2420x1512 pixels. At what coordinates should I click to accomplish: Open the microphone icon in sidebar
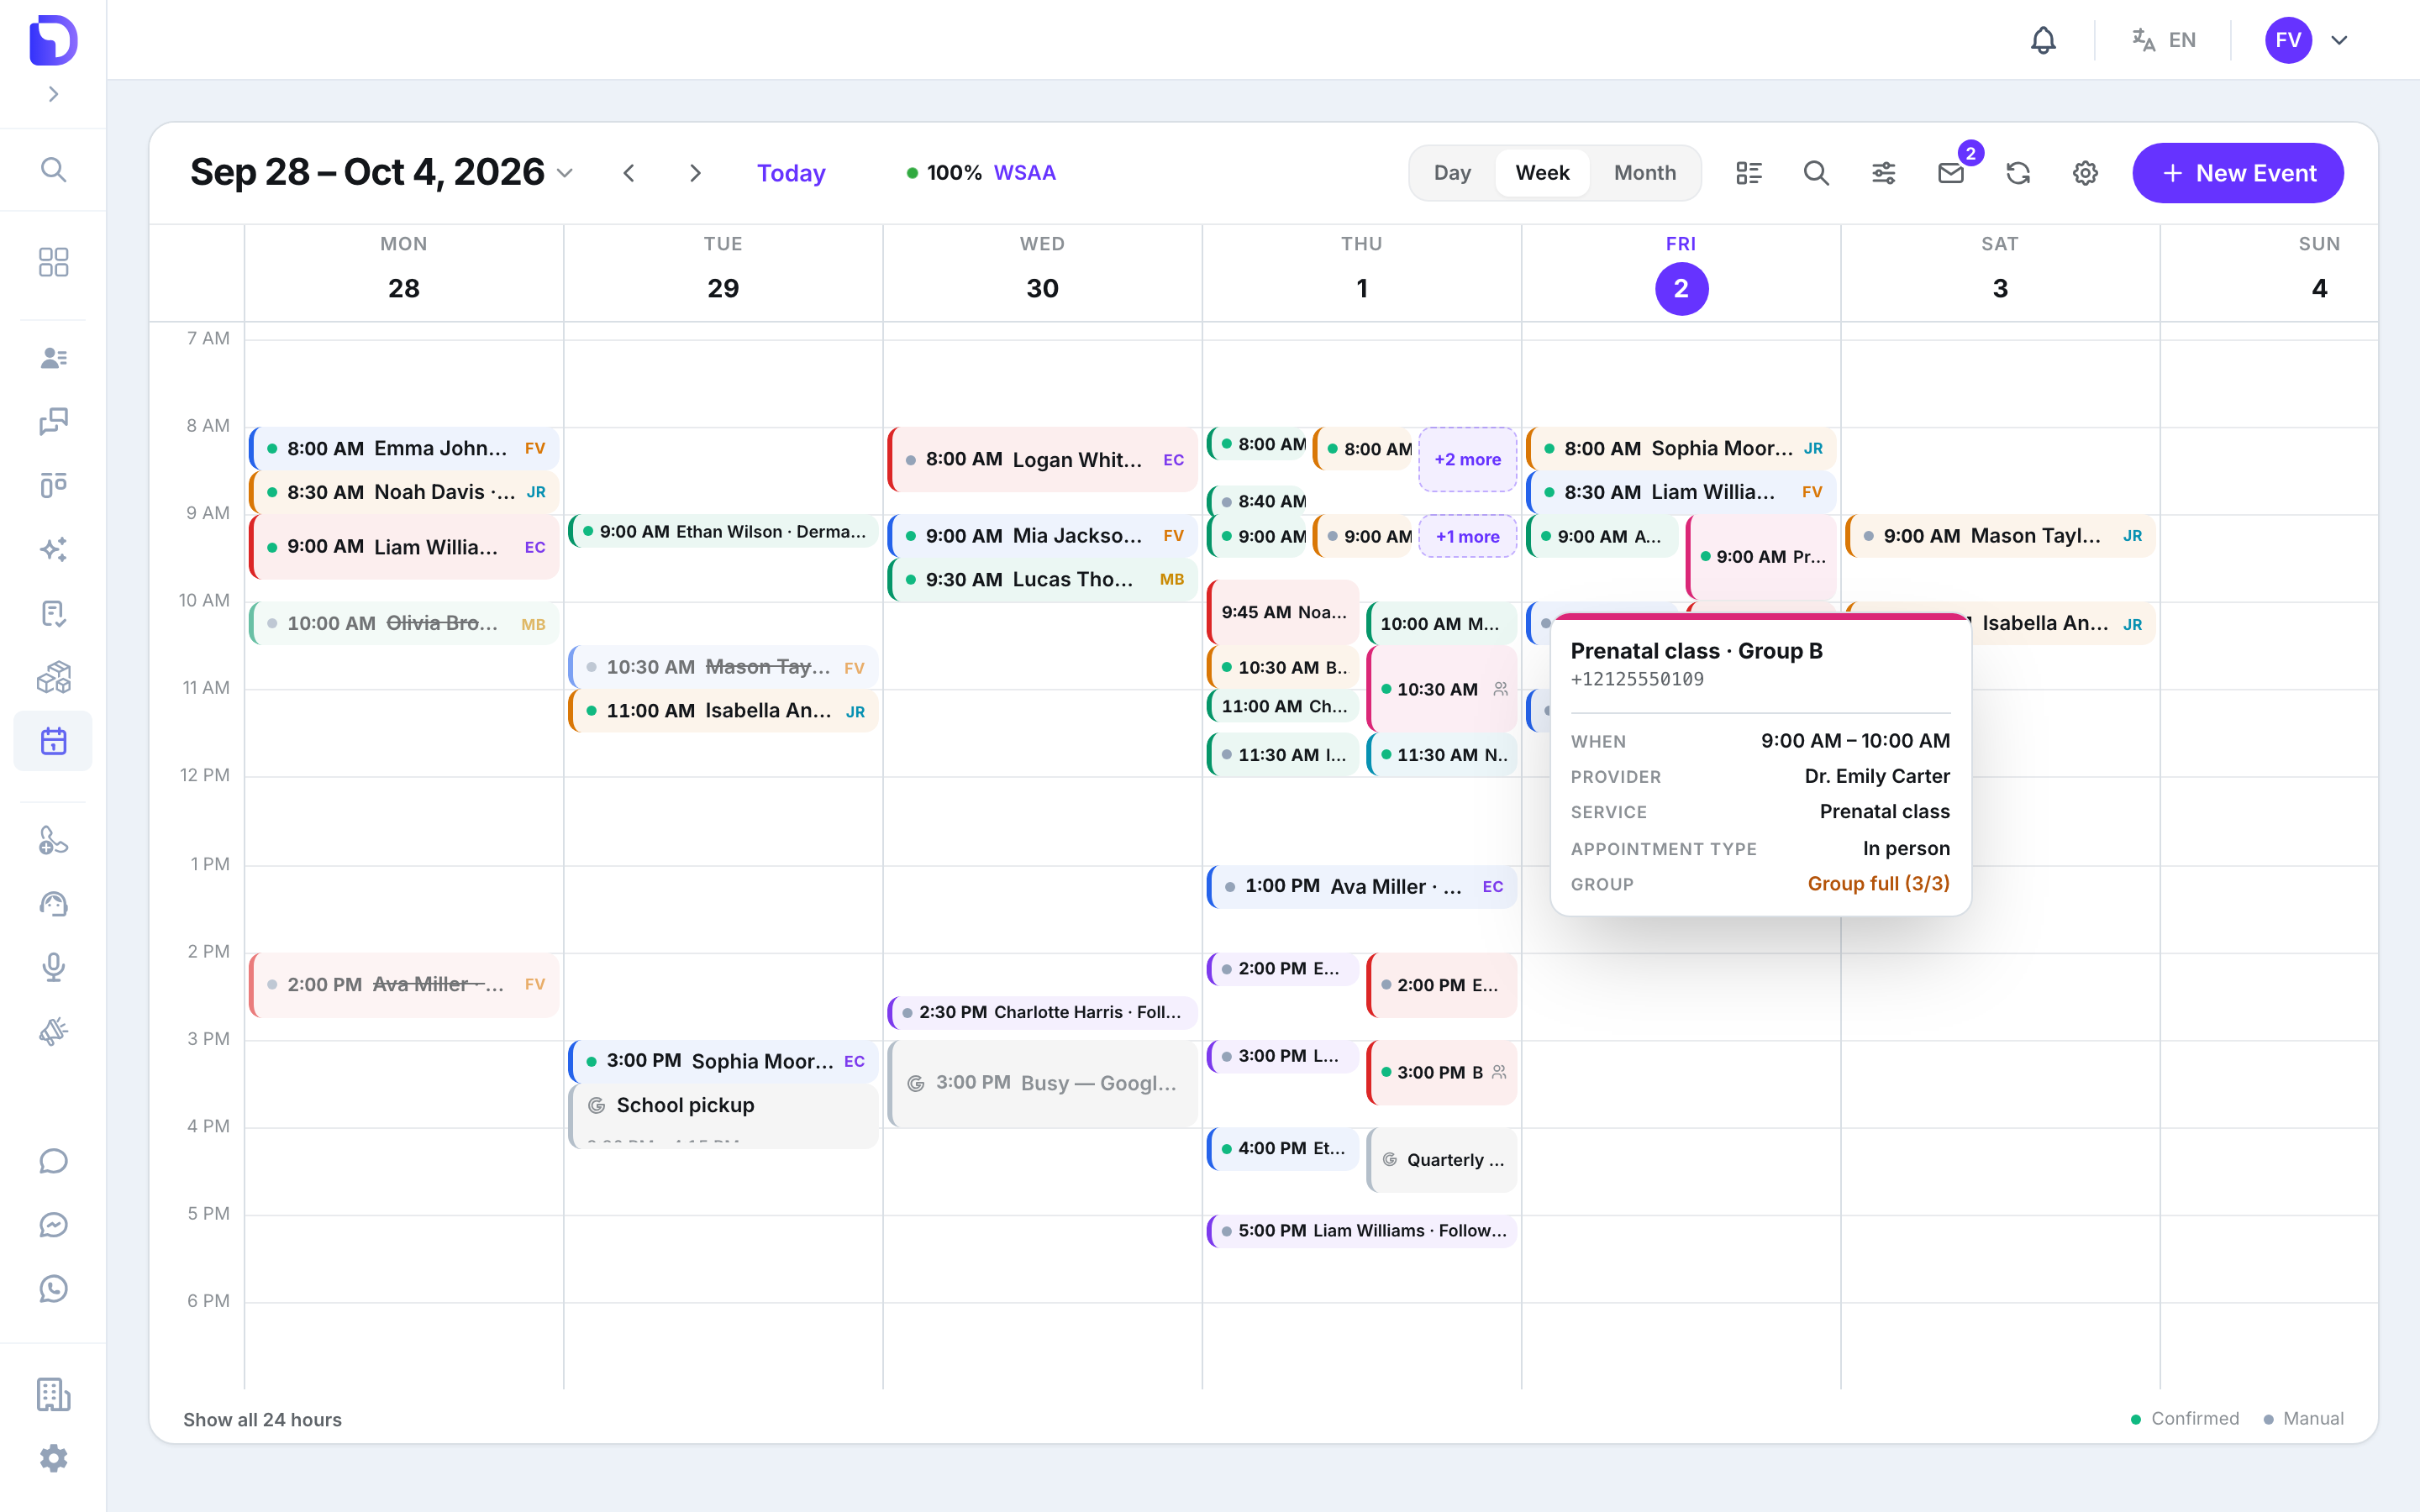[53, 967]
